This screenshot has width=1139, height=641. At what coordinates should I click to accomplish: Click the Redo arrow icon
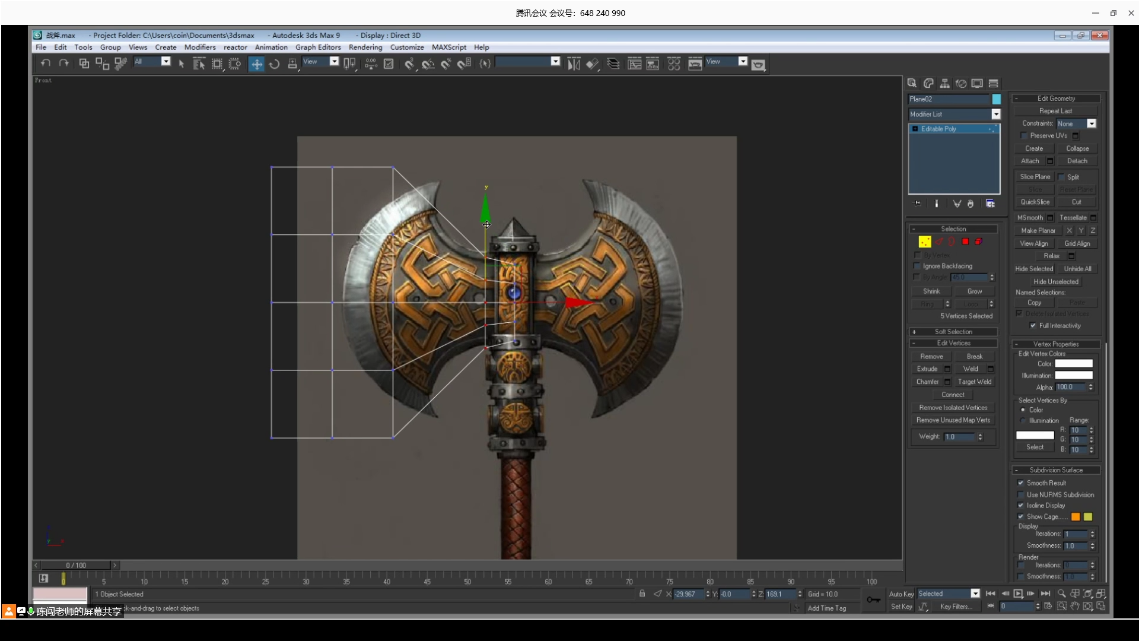[63, 64]
